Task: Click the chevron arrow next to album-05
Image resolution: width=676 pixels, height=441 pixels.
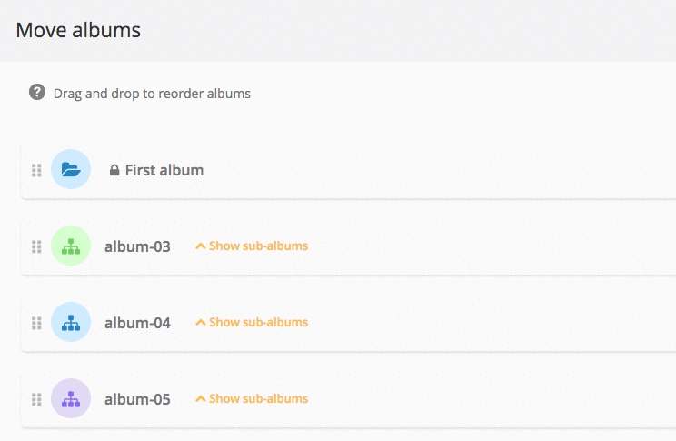Action: [x=201, y=398]
